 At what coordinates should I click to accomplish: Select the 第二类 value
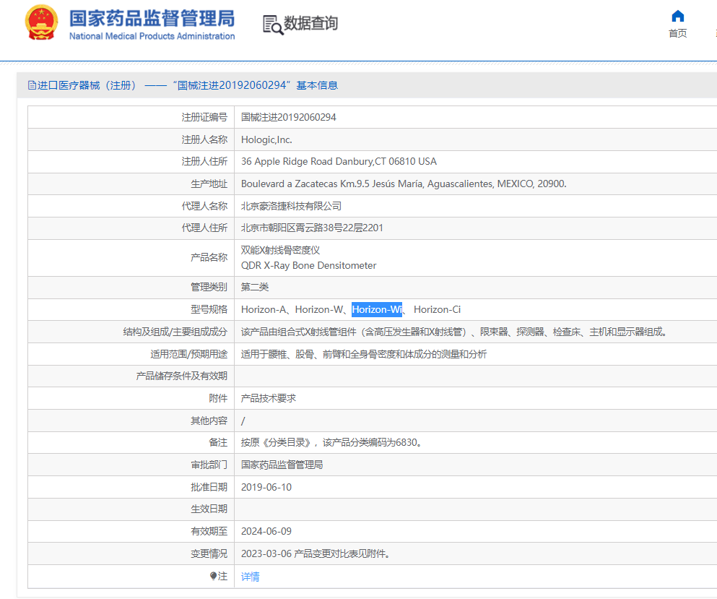(255, 287)
